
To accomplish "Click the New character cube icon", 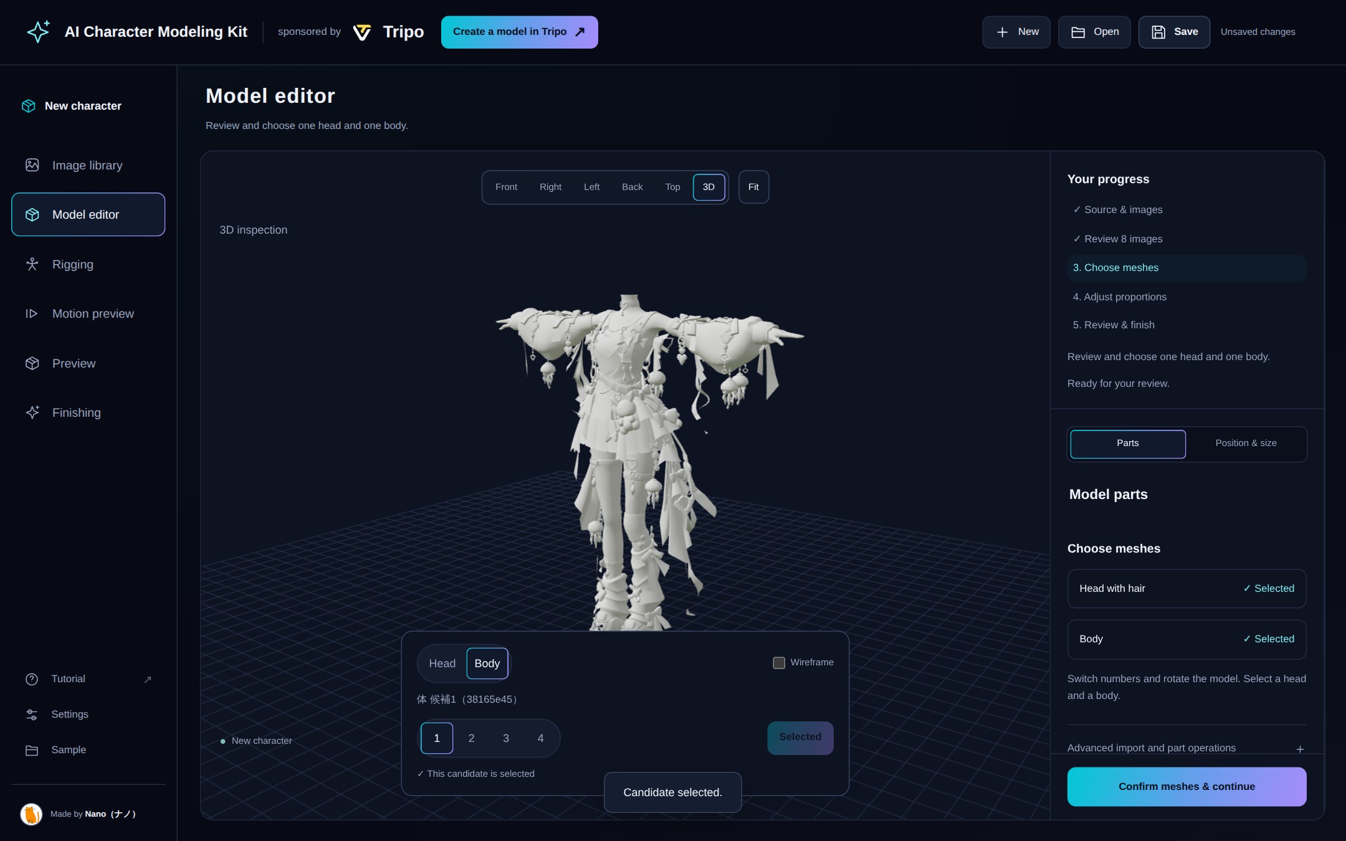I will 29,106.
